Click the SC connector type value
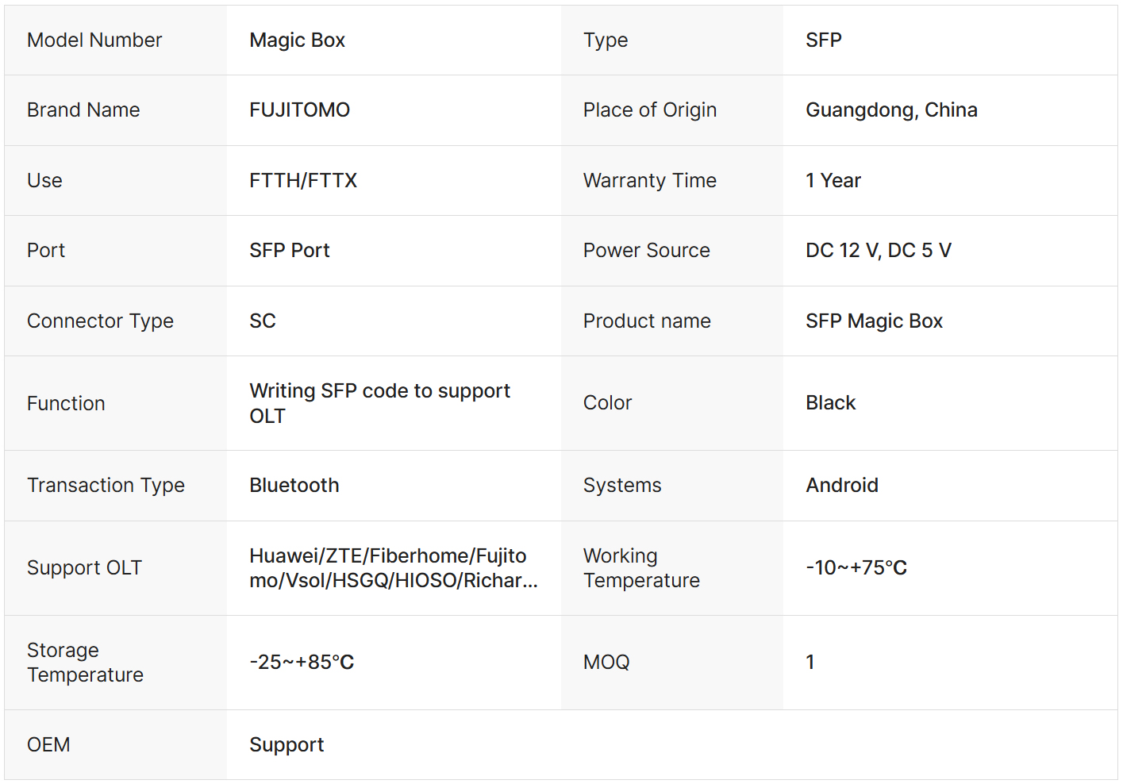The width and height of the screenshot is (1123, 784). point(262,321)
